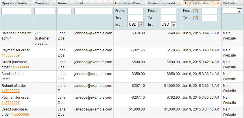The width and height of the screenshot is (244, 118).
Task: Open the calendar picker for Operation Date From
Action: tap(196, 11)
